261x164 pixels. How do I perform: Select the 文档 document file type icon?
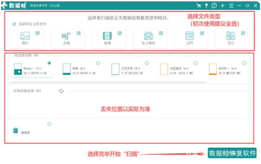(190, 36)
